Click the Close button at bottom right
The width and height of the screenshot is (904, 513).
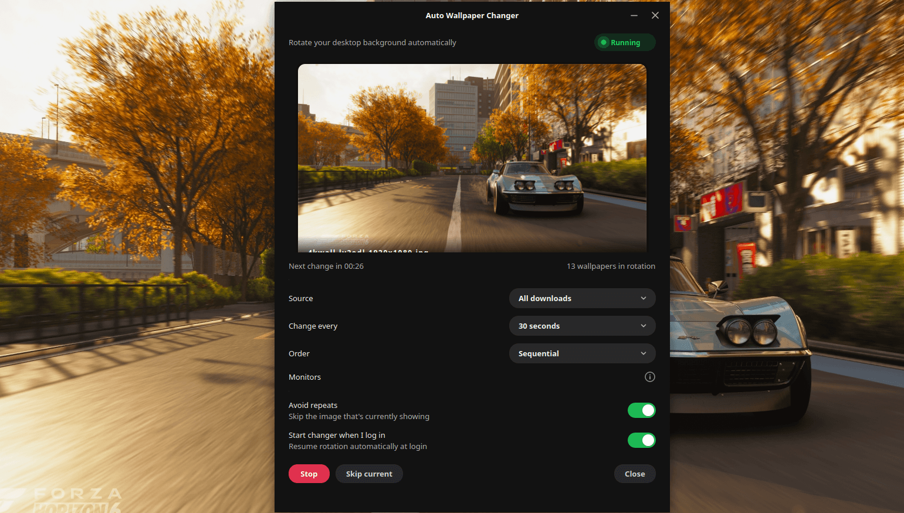(x=635, y=474)
